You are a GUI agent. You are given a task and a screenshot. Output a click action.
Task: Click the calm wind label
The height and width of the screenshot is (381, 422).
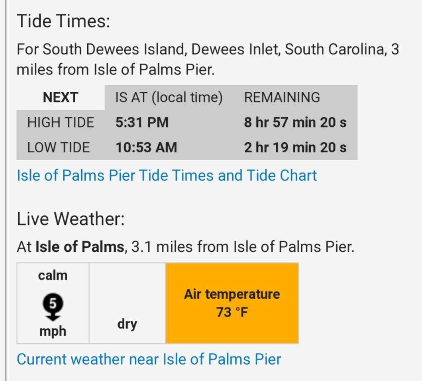(53, 275)
